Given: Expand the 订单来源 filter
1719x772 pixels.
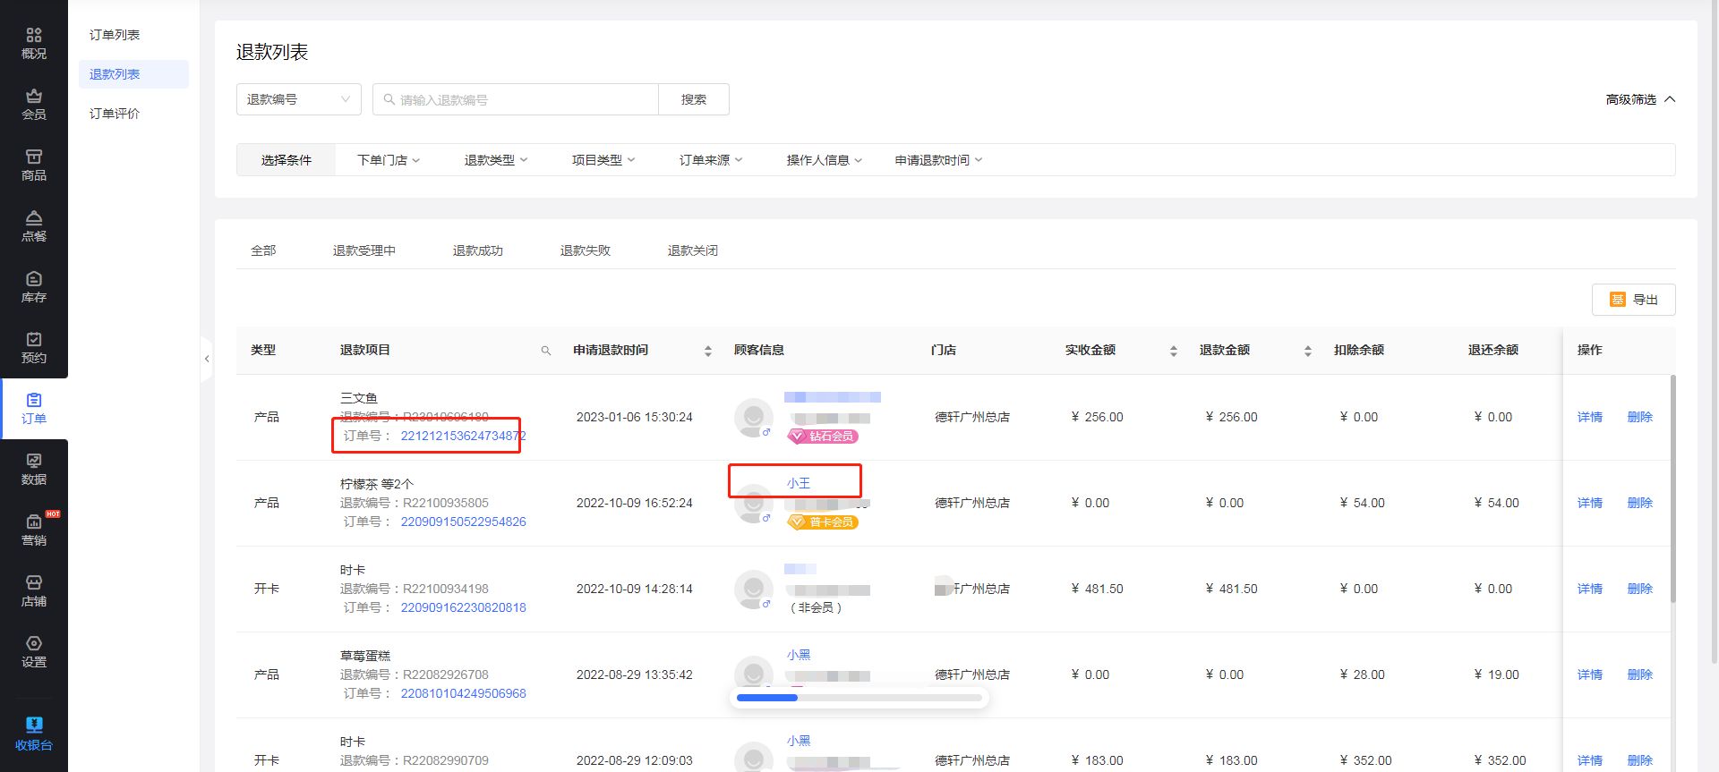Looking at the screenshot, I should (710, 160).
